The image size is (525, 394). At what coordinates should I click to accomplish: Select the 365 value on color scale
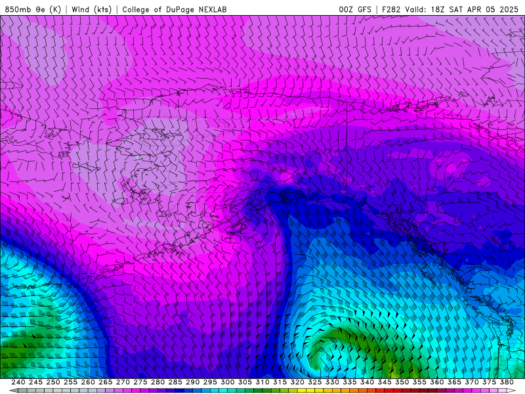click(x=454, y=382)
